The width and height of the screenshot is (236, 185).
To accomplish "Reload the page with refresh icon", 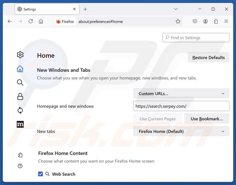I will point(31,22).
